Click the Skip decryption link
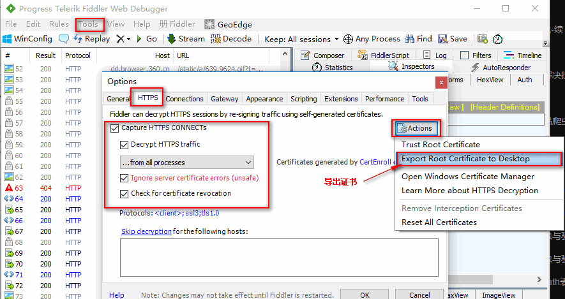Image resolution: width=565 pixels, height=299 pixels. (146, 231)
